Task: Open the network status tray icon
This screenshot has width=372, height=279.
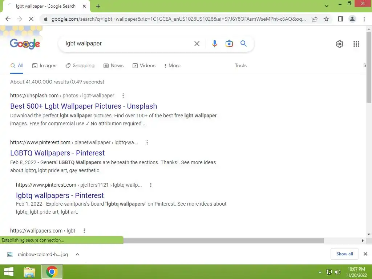Action: click(329, 272)
